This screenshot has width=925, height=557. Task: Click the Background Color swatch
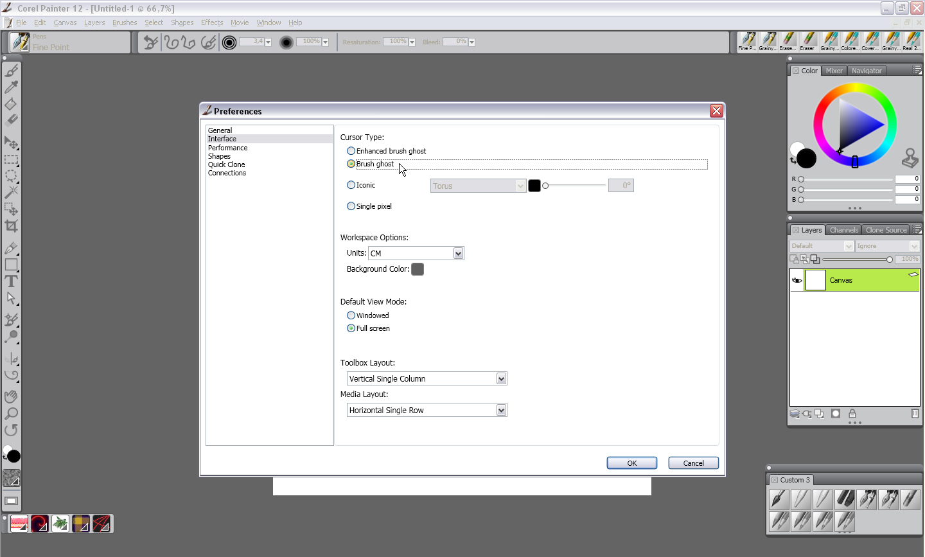coord(417,269)
